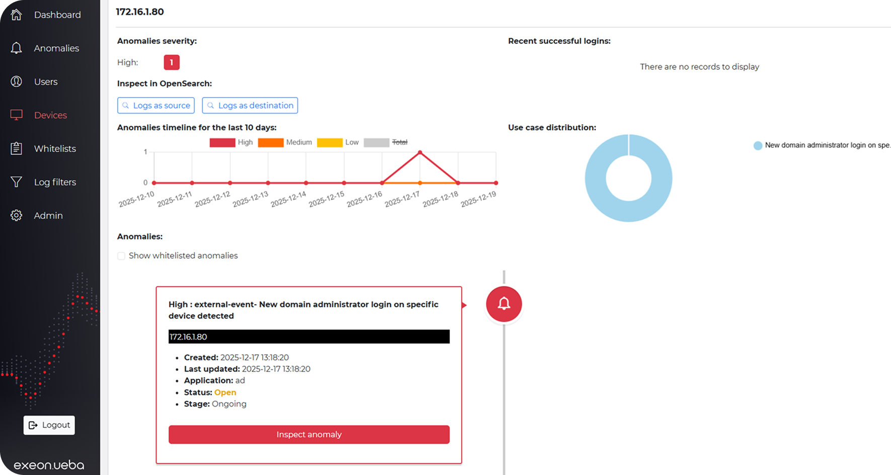
Task: Click the 2025-12-17 peak data point
Action: click(420, 152)
